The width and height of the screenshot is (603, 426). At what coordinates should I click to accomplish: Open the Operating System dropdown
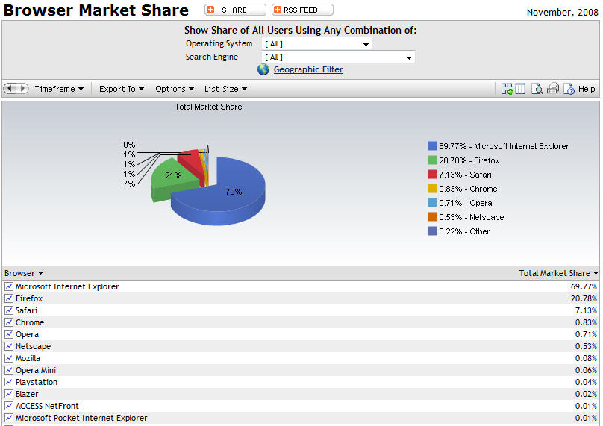[x=316, y=44]
